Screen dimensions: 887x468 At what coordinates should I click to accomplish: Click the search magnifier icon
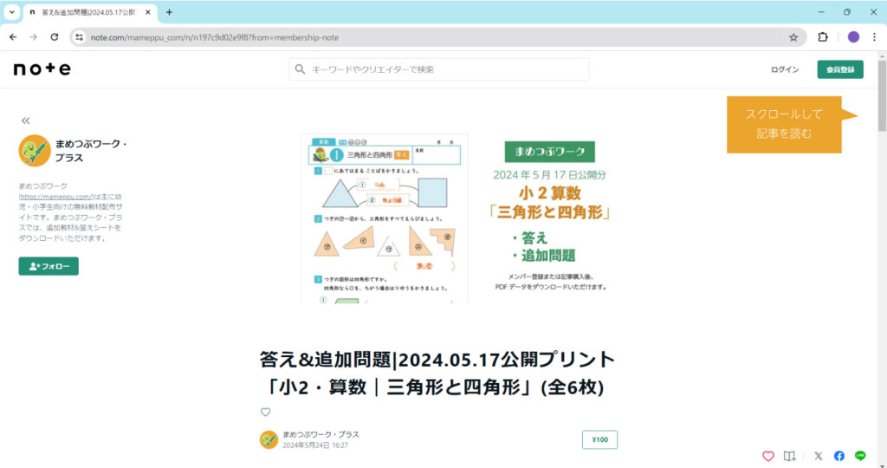300,69
